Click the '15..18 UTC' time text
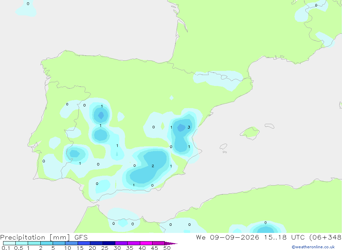The image size is (342, 250). coord(285,237)
